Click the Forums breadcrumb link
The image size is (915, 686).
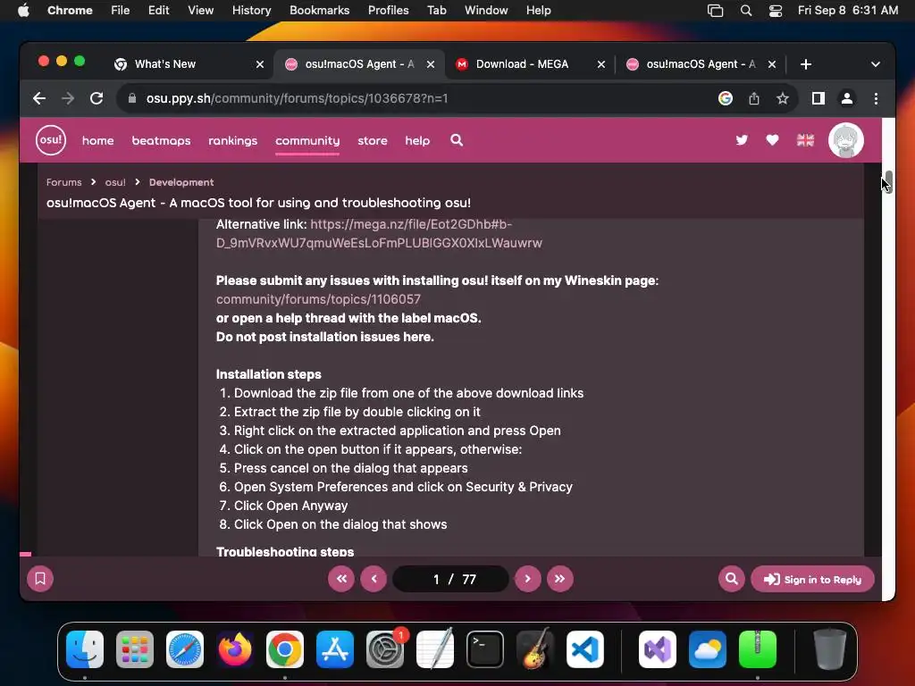(64, 182)
